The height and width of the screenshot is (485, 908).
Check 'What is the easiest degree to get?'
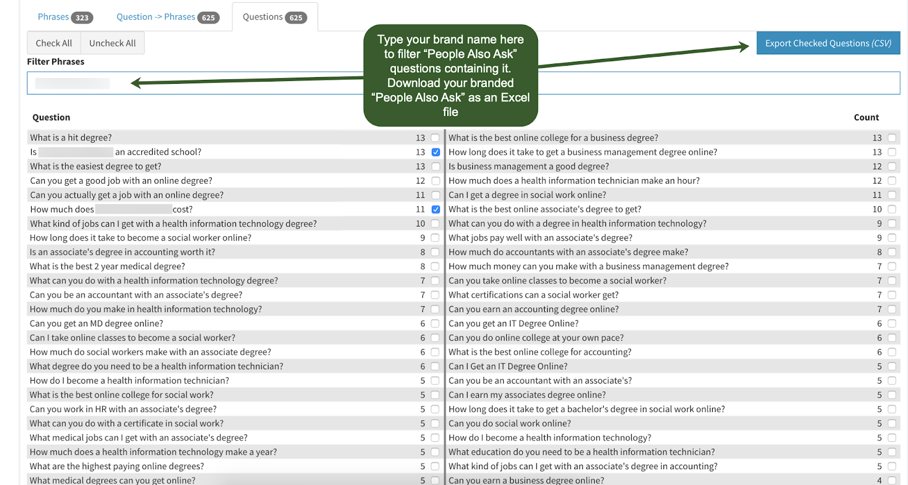coord(435,167)
